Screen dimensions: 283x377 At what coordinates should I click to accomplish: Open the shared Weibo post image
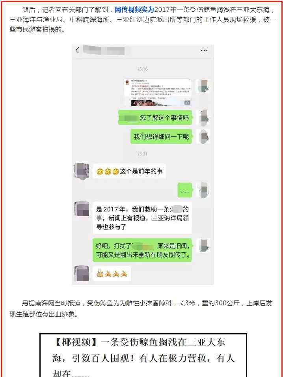pyautogui.click(x=158, y=92)
